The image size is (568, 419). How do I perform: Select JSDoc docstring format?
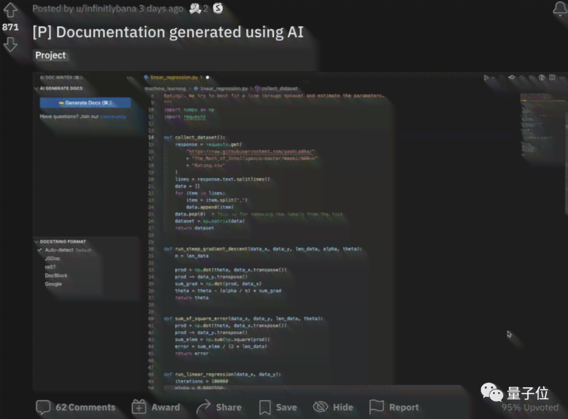53,259
